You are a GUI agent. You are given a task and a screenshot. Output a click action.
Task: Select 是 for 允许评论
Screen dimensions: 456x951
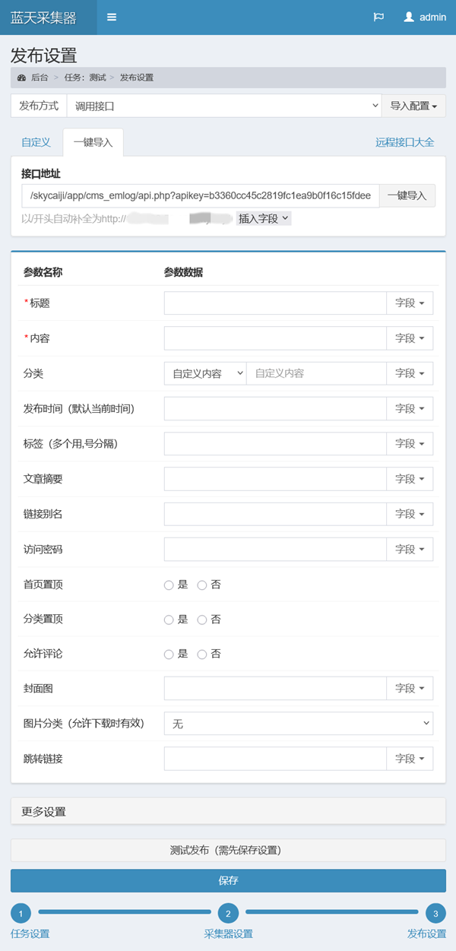(x=169, y=655)
